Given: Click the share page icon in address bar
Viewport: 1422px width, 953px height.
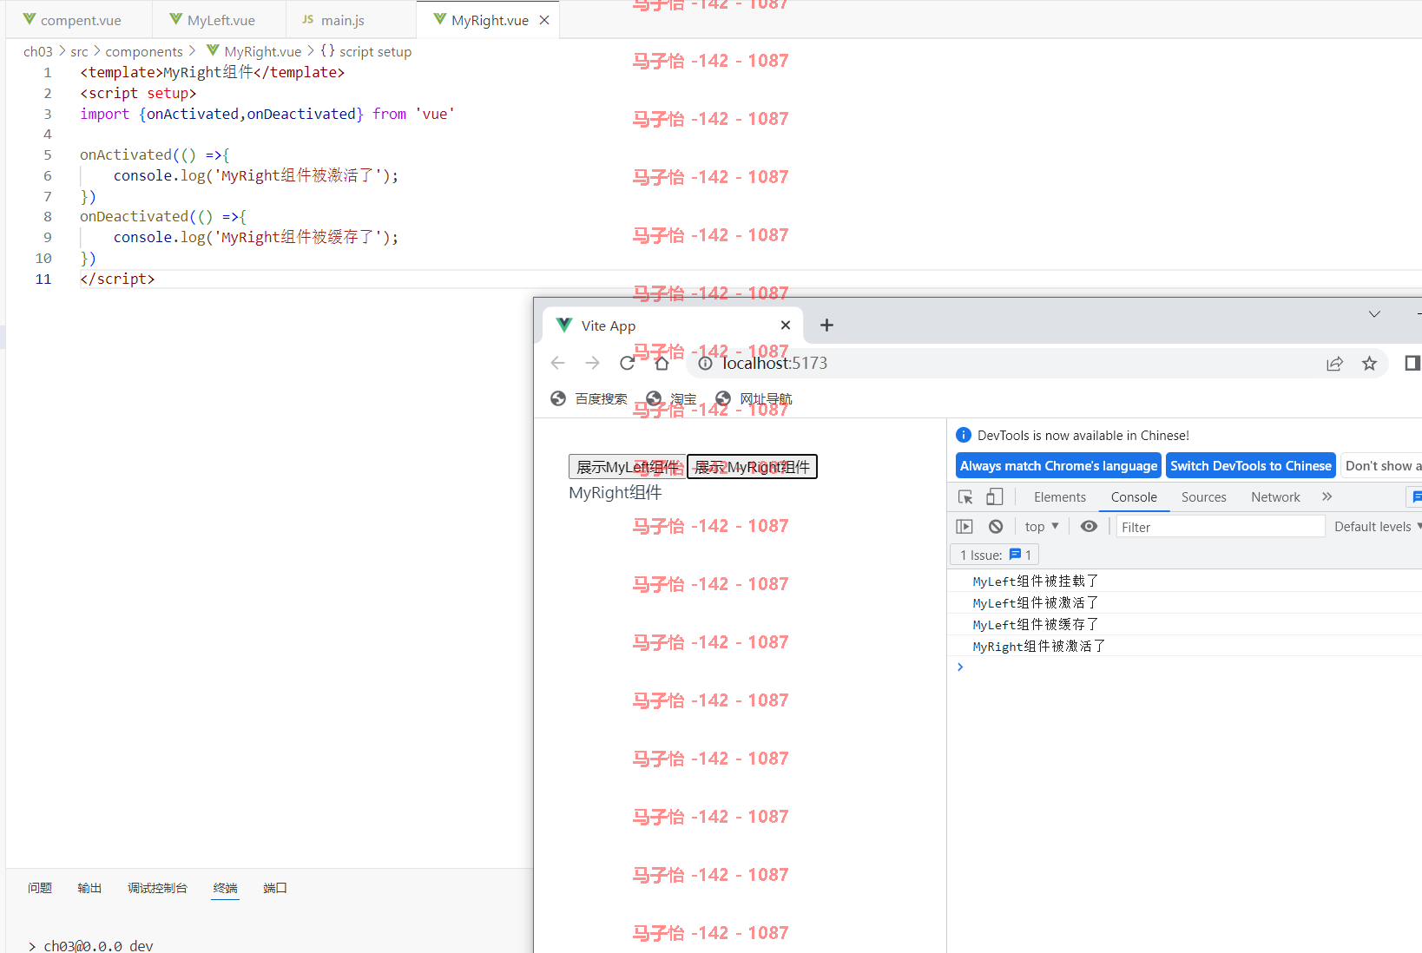Looking at the screenshot, I should point(1335,364).
